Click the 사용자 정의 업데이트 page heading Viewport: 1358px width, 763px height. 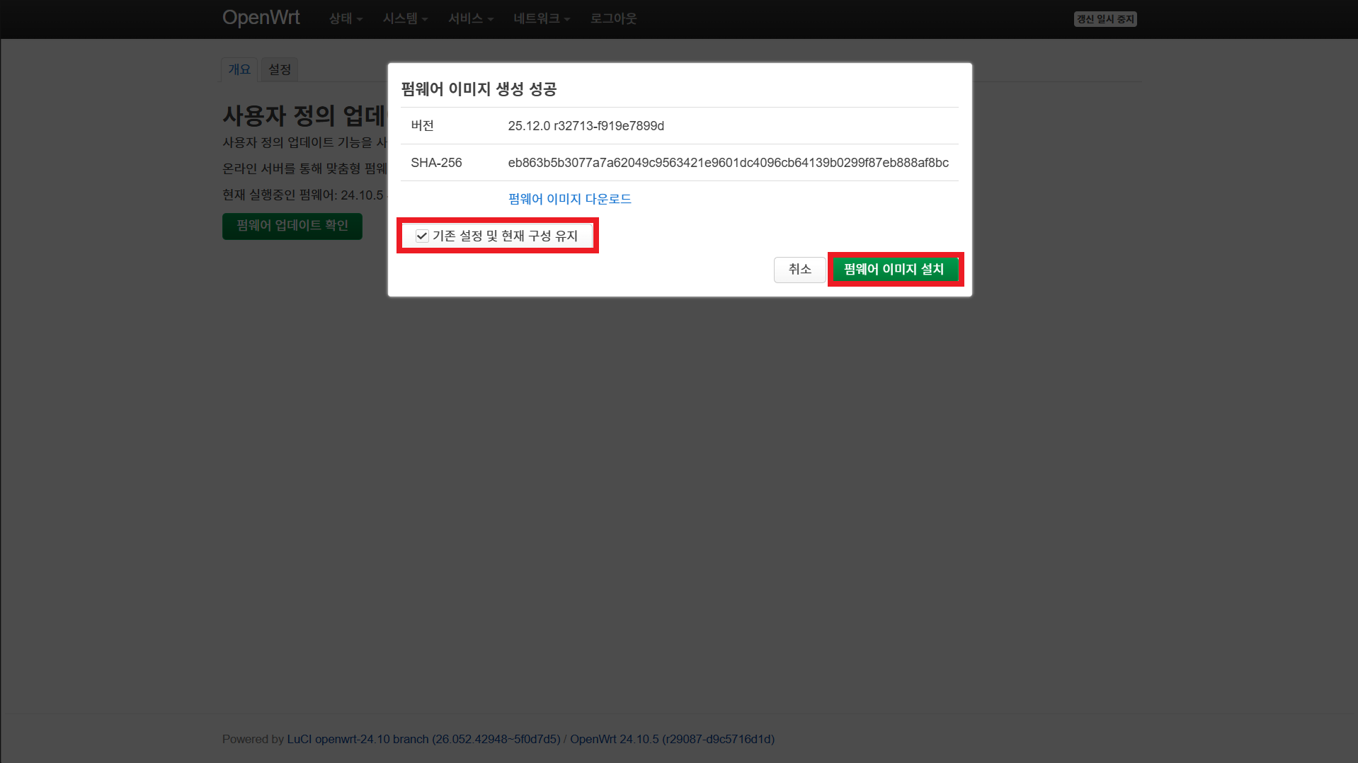tap(304, 115)
